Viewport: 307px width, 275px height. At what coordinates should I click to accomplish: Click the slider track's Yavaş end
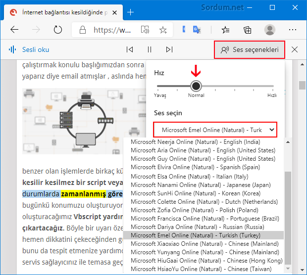pyautogui.click(x=158, y=86)
